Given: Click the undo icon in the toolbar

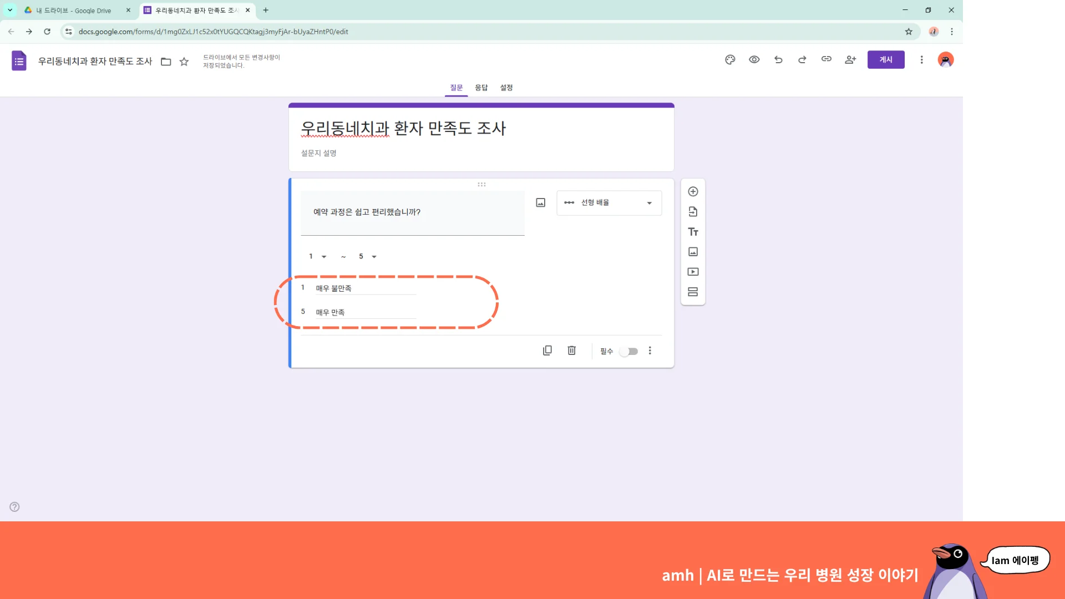Looking at the screenshot, I should pyautogui.click(x=778, y=59).
